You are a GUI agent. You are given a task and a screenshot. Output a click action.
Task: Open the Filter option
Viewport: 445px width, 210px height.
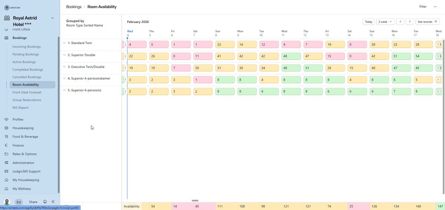click(423, 7)
